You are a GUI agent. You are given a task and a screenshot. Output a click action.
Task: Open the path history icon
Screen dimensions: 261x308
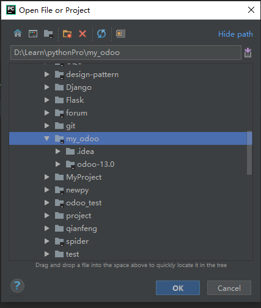248,53
